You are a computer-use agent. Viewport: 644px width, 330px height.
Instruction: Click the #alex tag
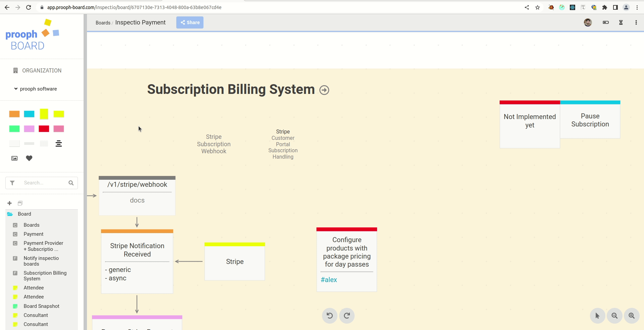point(329,280)
